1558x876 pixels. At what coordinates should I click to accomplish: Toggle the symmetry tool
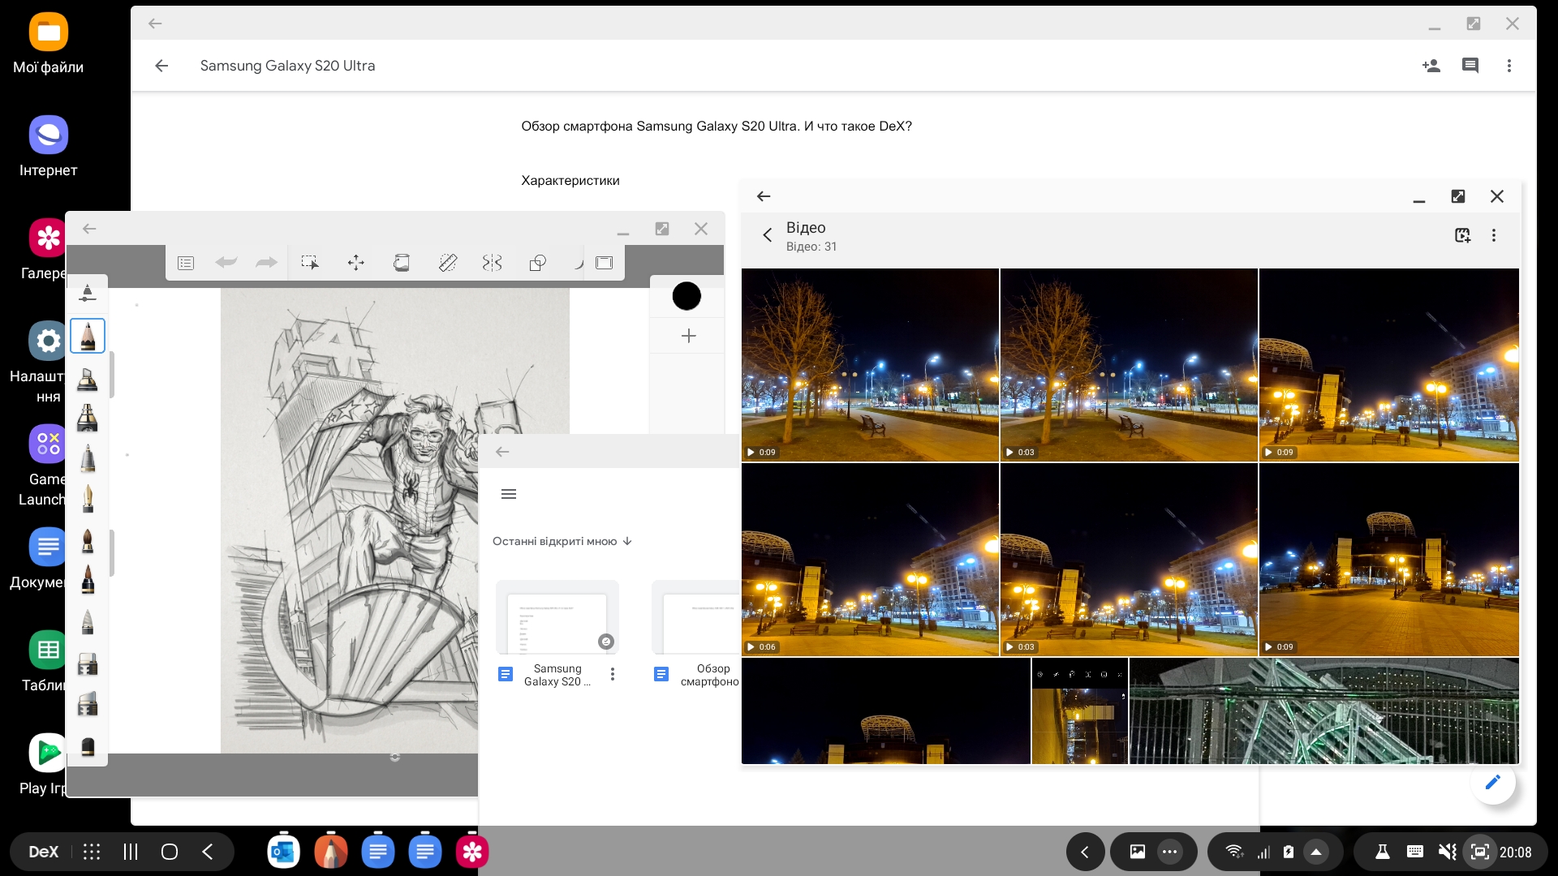(x=492, y=262)
